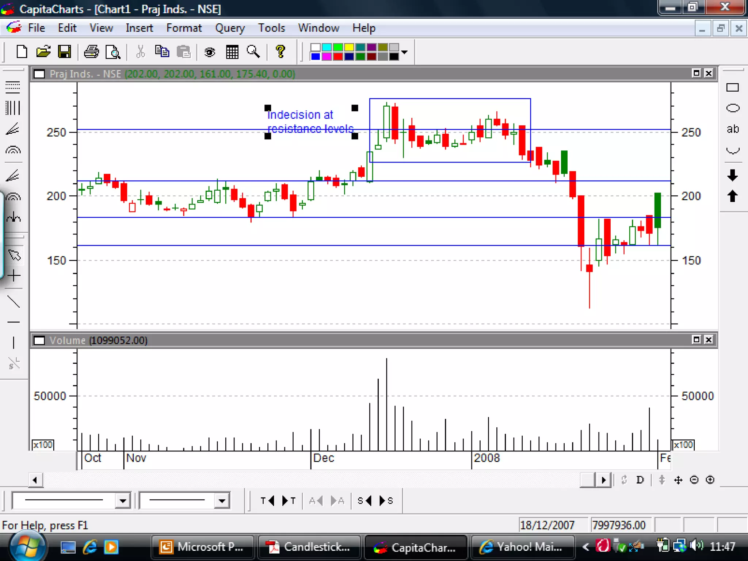Insert a down arrow marker

coord(732,175)
